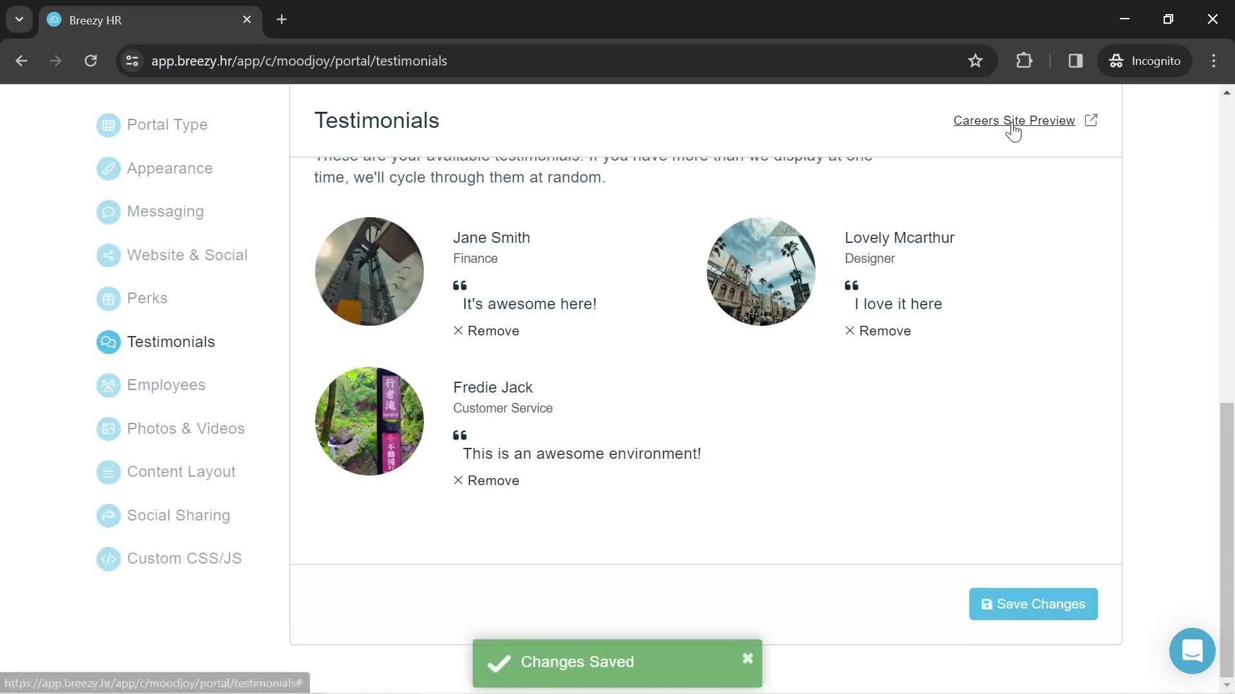Click the Messaging icon in sidebar
The height and width of the screenshot is (694, 1235).
point(107,211)
